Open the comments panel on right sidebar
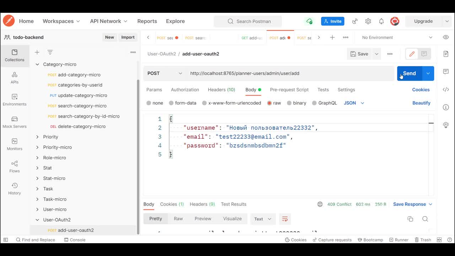Viewport: 455px width, 256px height. (446, 71)
